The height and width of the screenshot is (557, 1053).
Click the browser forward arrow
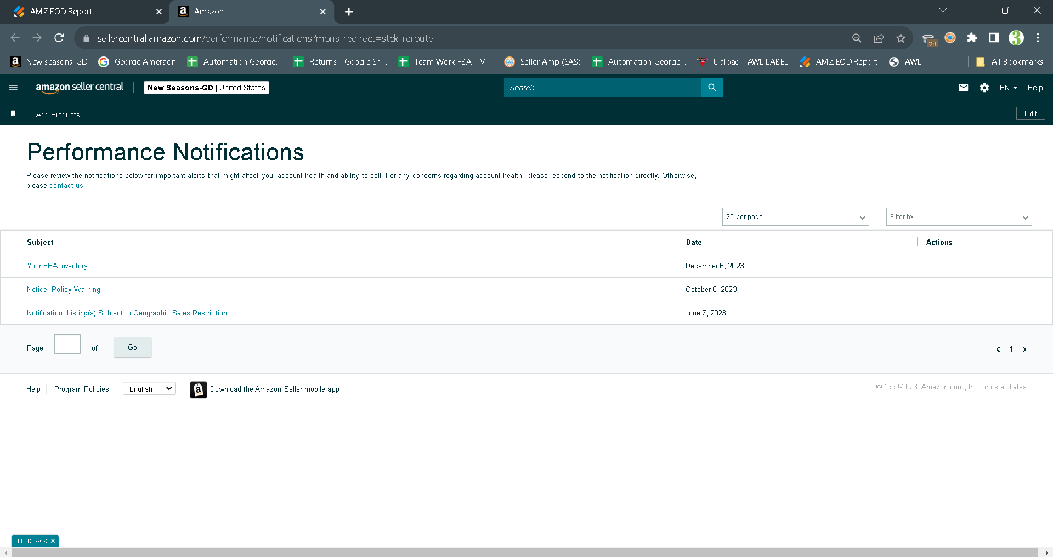pos(37,38)
